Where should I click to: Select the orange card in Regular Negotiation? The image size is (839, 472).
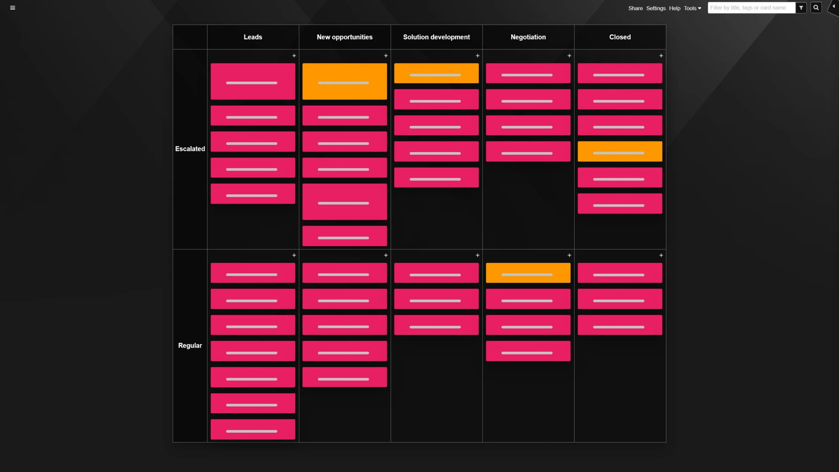528,272
